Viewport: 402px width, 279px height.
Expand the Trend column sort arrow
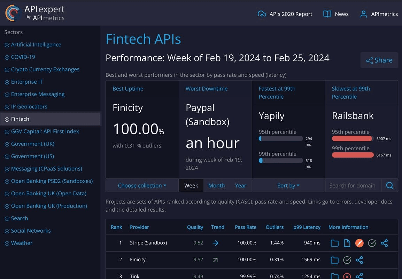click(x=217, y=227)
